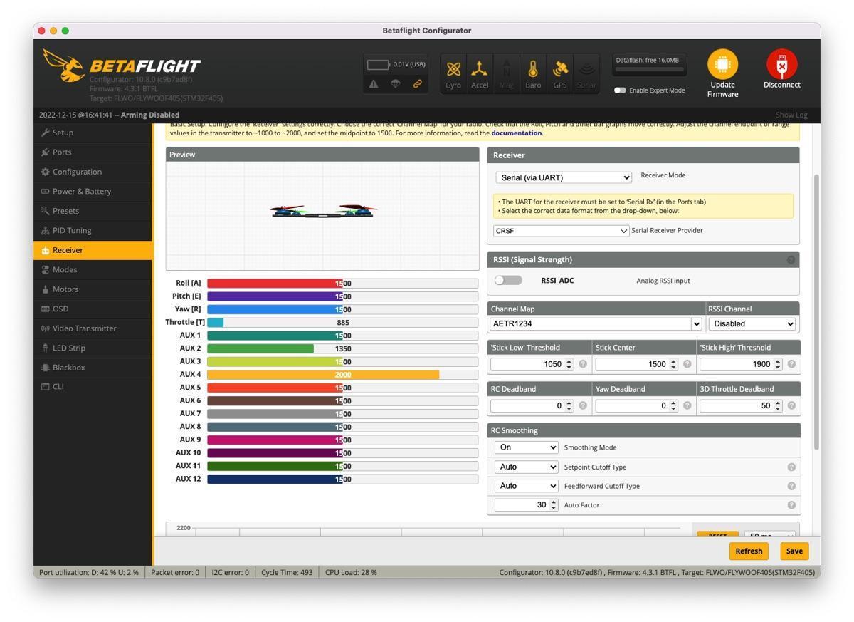Image resolution: width=854 pixels, height=622 pixels.
Task: Show help for RC Deadband
Action: click(x=583, y=405)
